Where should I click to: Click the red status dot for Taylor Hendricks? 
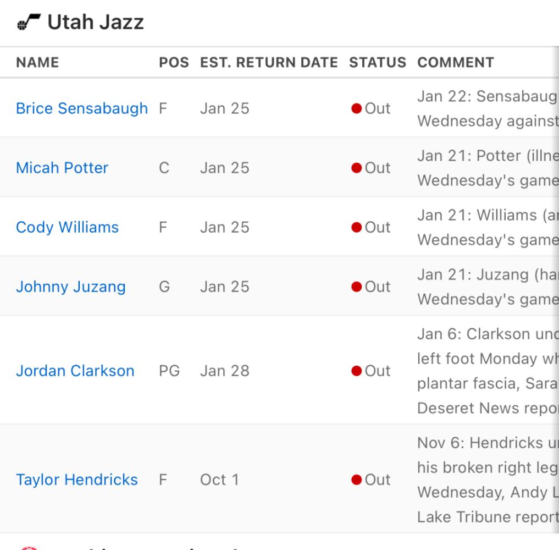[357, 480]
